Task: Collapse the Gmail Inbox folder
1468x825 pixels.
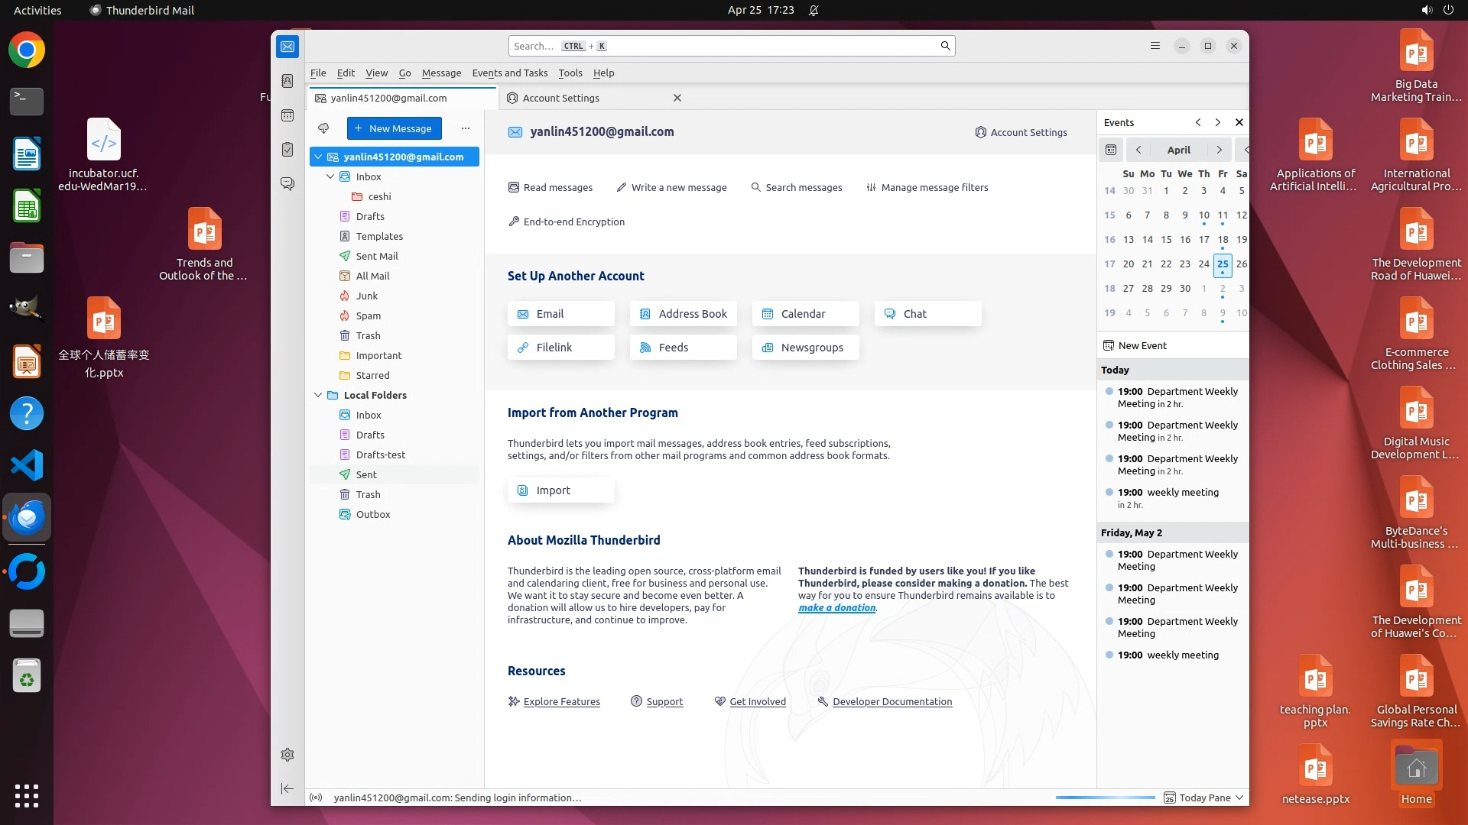Action: click(330, 176)
